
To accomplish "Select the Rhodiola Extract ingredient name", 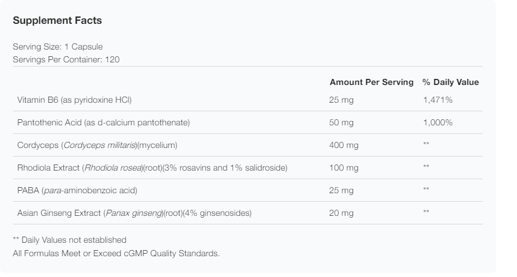I will pyautogui.click(x=152, y=168).
